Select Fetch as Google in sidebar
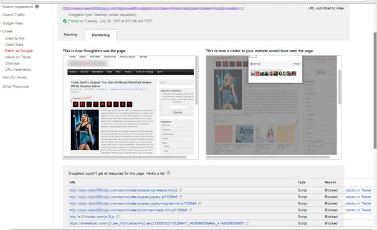Viewport: 377px width, 230px height. pos(19,51)
